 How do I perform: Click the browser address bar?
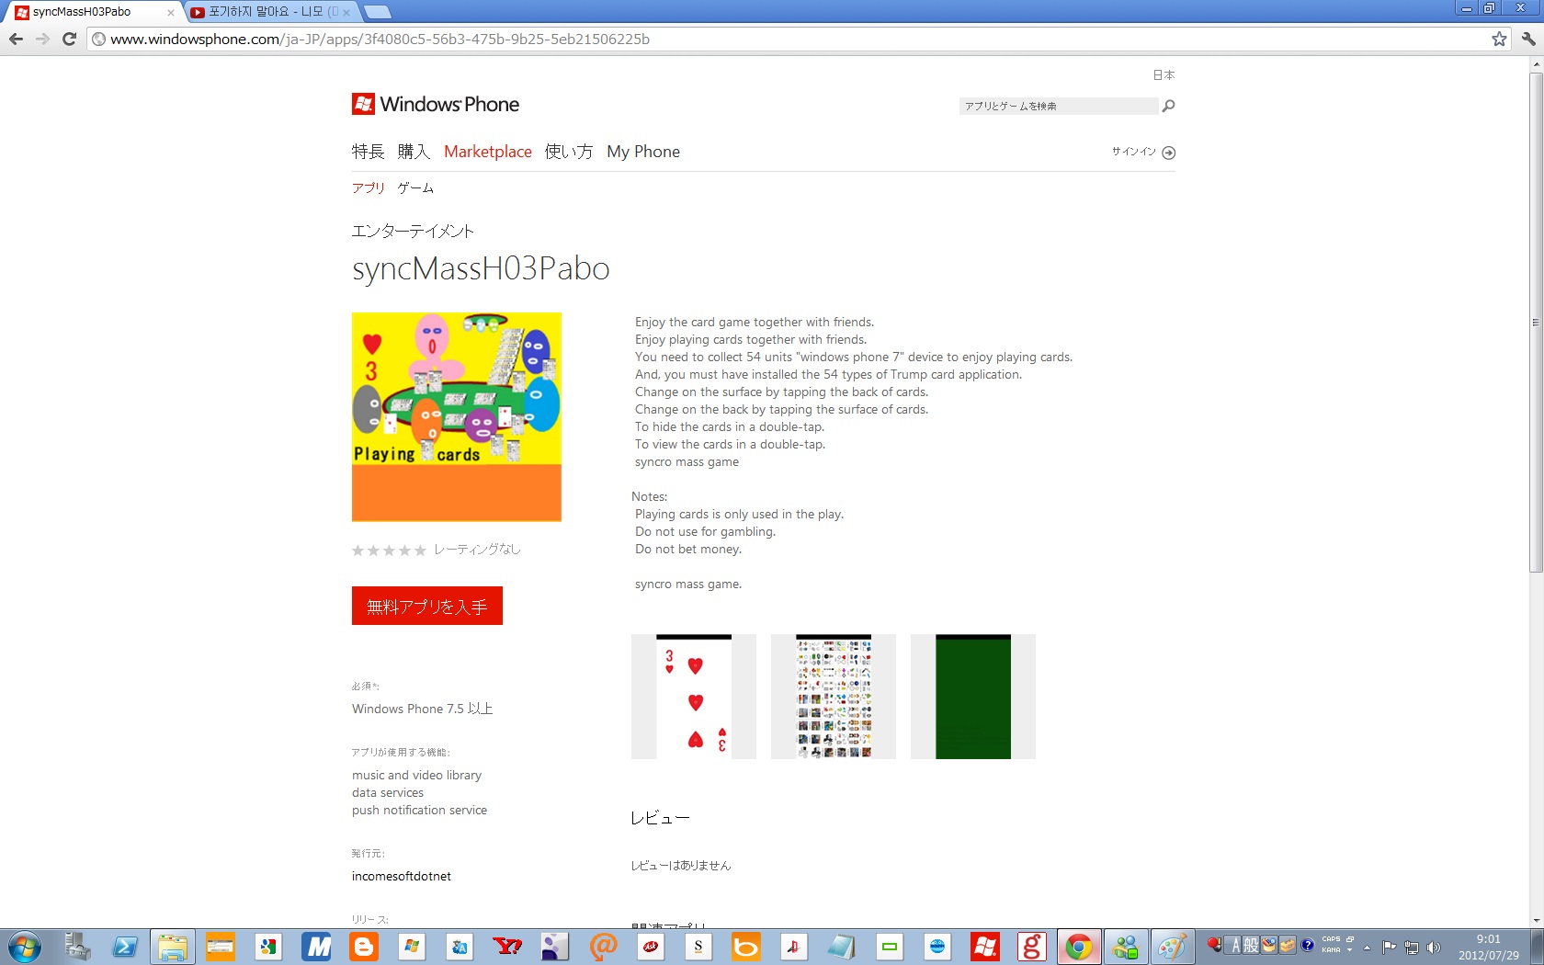tap(790, 39)
